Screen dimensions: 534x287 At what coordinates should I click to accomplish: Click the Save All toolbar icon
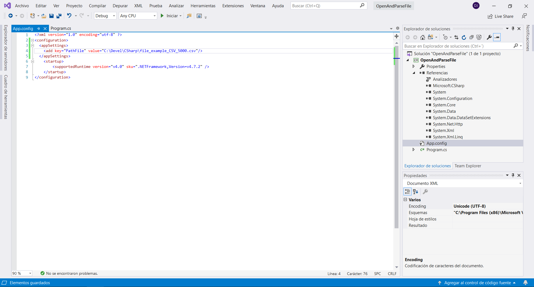tap(59, 16)
